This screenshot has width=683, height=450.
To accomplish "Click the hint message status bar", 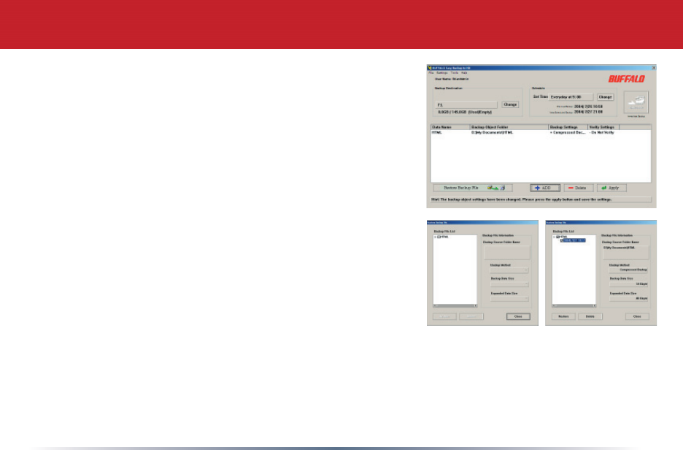I will (x=541, y=199).
